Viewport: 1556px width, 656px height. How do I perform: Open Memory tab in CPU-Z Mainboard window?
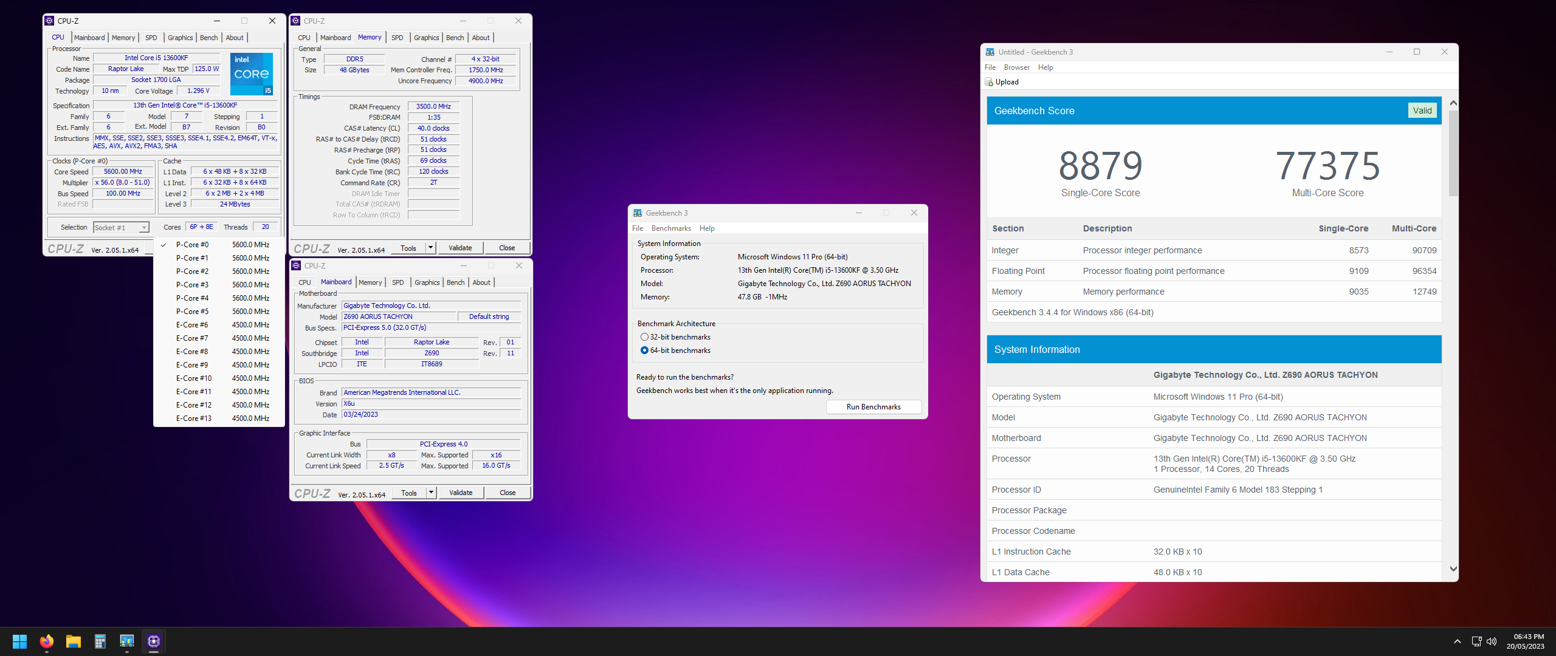(x=370, y=282)
